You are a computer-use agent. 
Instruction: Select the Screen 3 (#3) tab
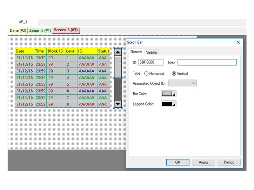point(66,30)
